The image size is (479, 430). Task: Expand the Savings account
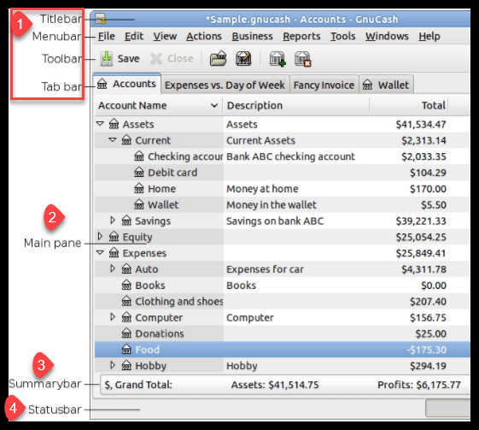click(x=113, y=221)
